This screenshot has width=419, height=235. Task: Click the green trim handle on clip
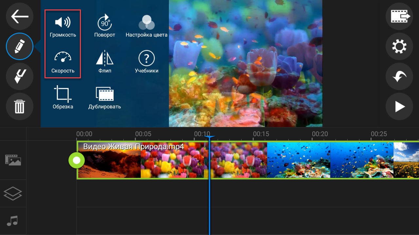point(77,160)
